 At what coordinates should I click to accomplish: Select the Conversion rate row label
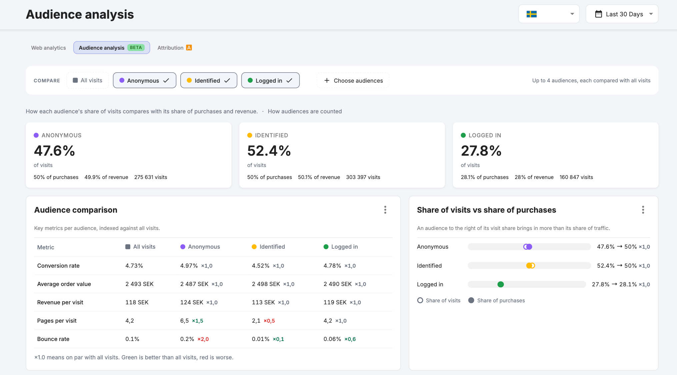(58, 266)
